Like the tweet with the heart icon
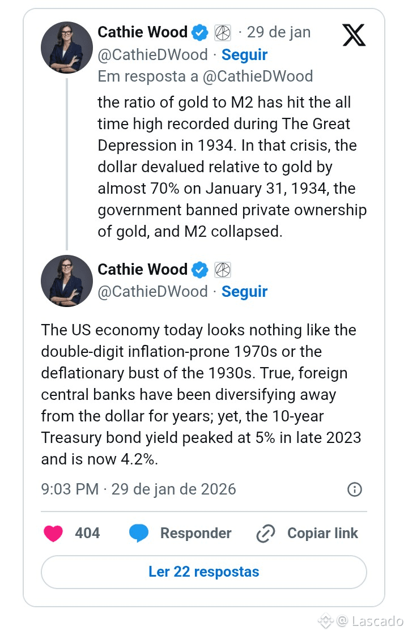 tap(53, 533)
